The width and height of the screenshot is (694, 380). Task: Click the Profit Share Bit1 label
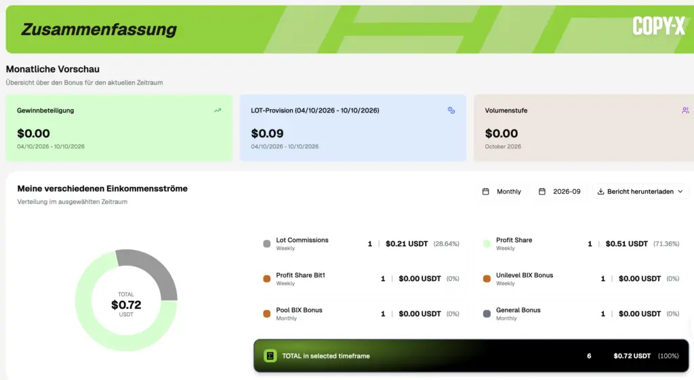coord(300,275)
